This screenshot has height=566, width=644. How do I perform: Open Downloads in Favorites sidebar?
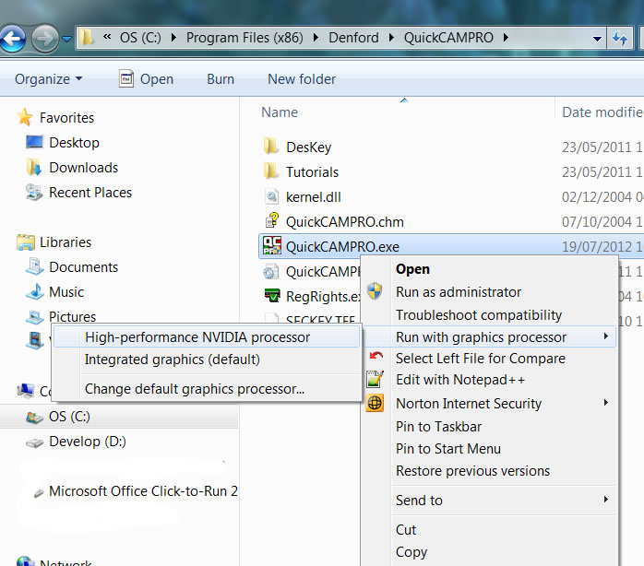[83, 168]
